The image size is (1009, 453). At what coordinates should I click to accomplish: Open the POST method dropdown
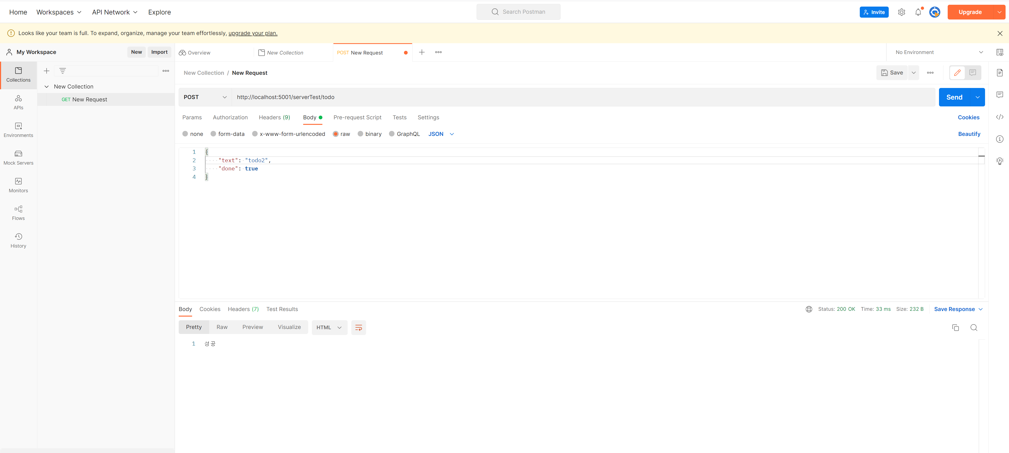click(205, 97)
